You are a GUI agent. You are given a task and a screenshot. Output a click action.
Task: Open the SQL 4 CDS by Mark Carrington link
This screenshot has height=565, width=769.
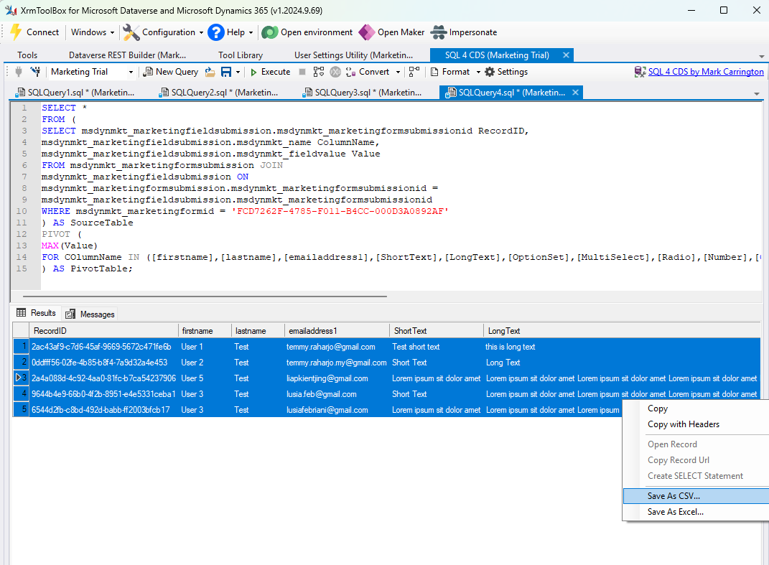click(x=706, y=72)
